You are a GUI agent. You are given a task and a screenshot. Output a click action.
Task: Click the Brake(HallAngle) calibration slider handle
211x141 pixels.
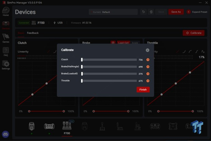(x=82, y=67)
